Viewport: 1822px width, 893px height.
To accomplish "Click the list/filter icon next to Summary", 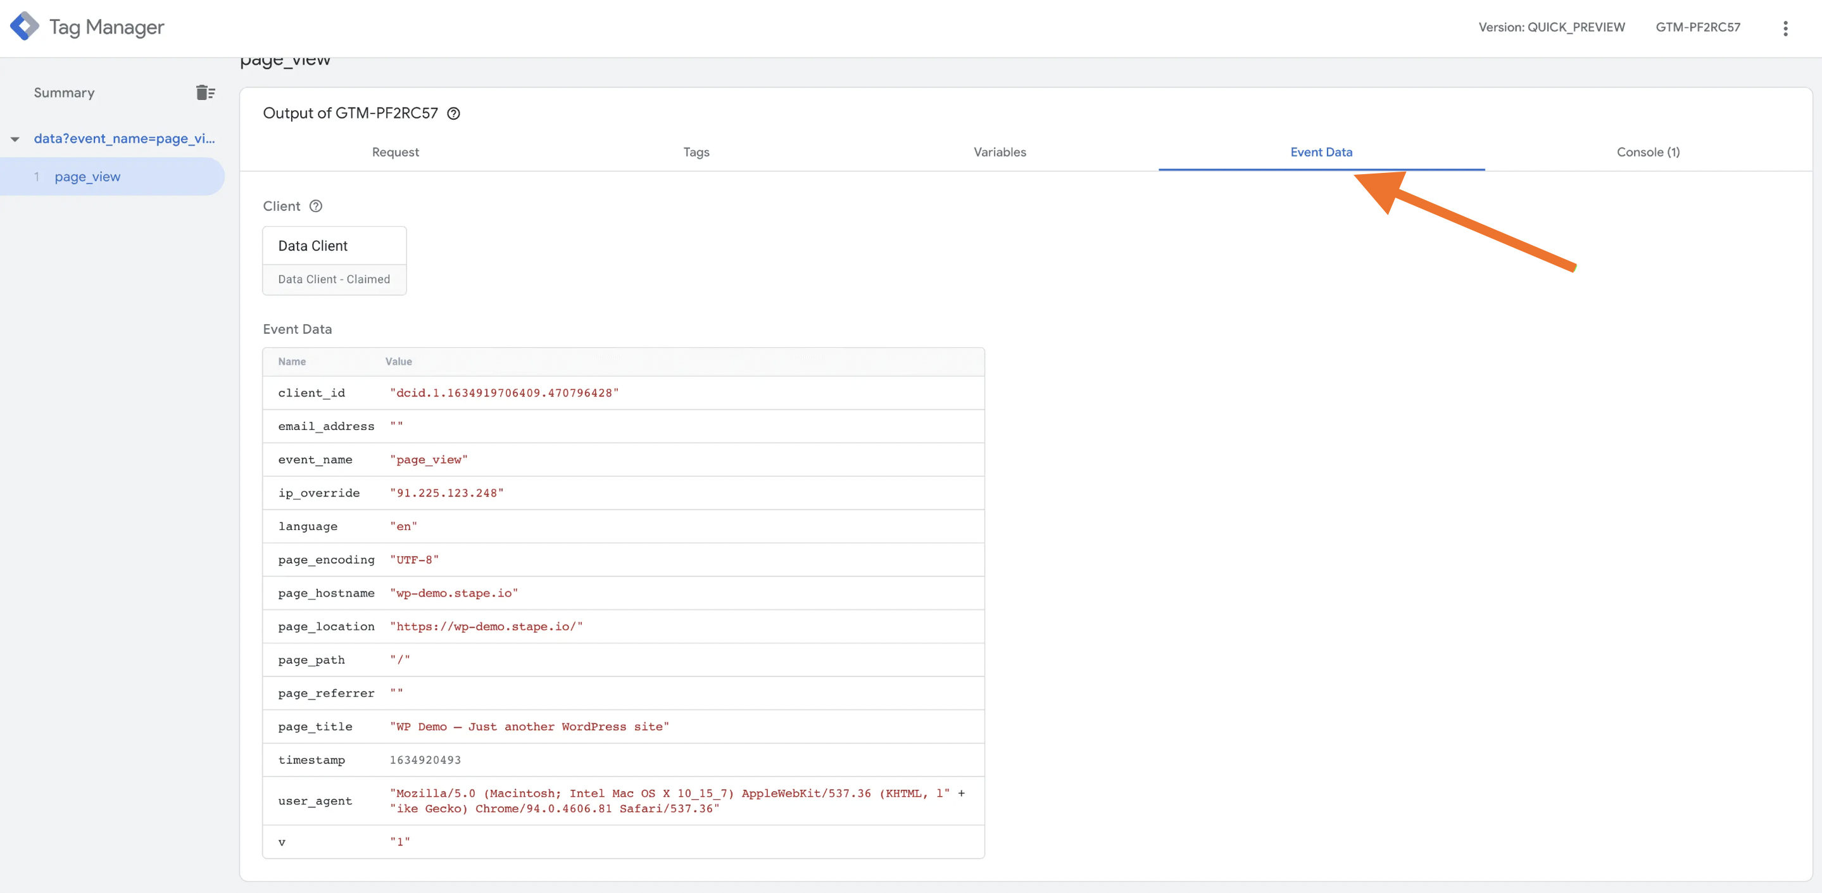I will tap(200, 92).
